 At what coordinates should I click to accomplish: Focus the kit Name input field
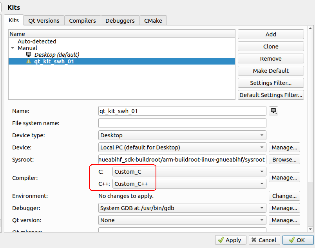tap(182, 111)
